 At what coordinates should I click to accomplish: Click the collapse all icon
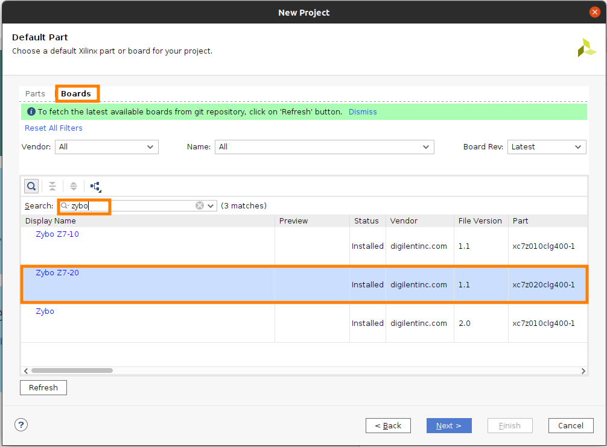click(x=52, y=186)
